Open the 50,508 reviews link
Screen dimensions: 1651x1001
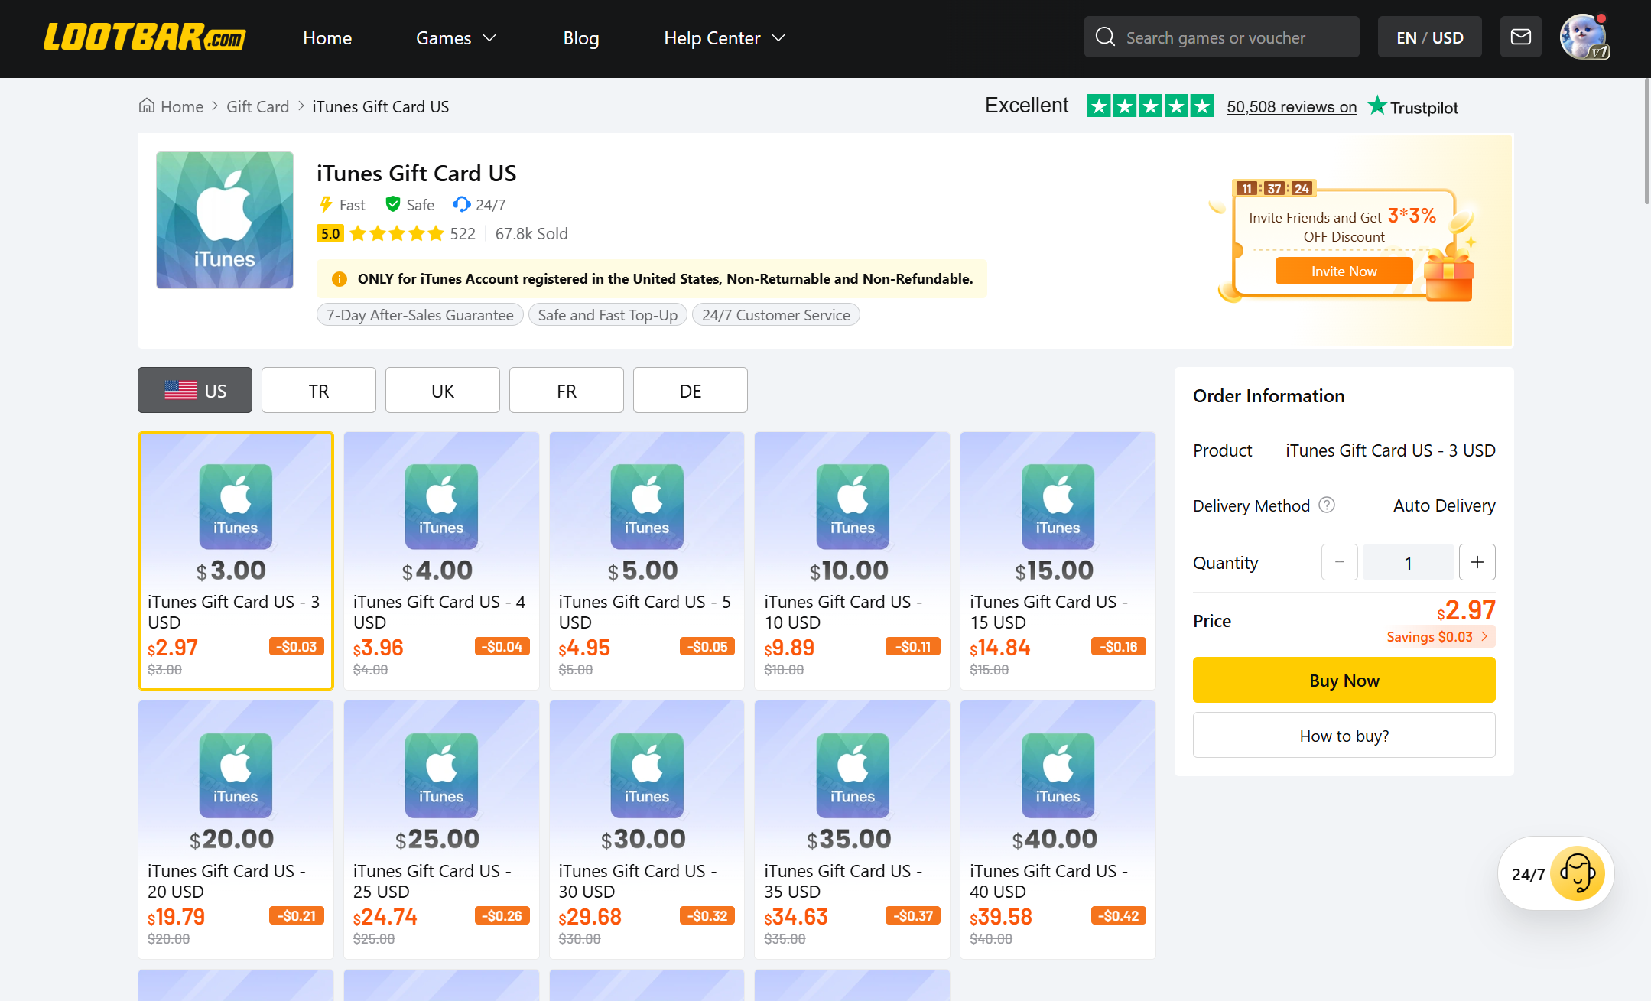(1292, 106)
